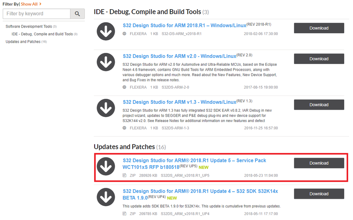This screenshot has width=353, height=220.
Task: Click download arrow icon for Update 5 Service Pack
Action: tap(106, 166)
